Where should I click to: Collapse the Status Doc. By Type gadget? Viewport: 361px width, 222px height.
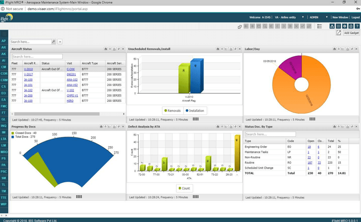pos(339,127)
